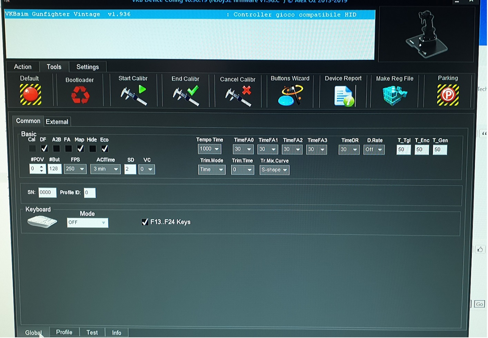488x338 pixels.
Task: Open the Keyboard Mode dropdown
Action: [88, 223]
